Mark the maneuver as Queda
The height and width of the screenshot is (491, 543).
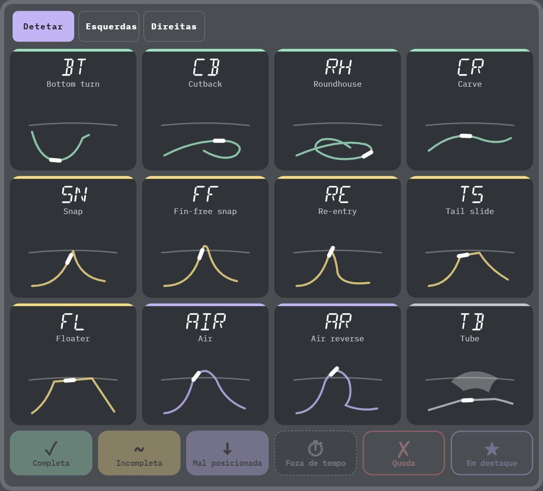(404, 453)
